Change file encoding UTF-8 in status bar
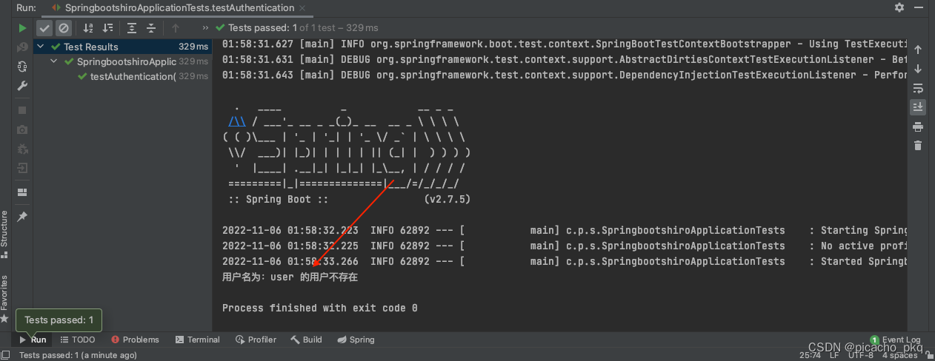Viewport: 935px width, 361px height. (x=861, y=355)
